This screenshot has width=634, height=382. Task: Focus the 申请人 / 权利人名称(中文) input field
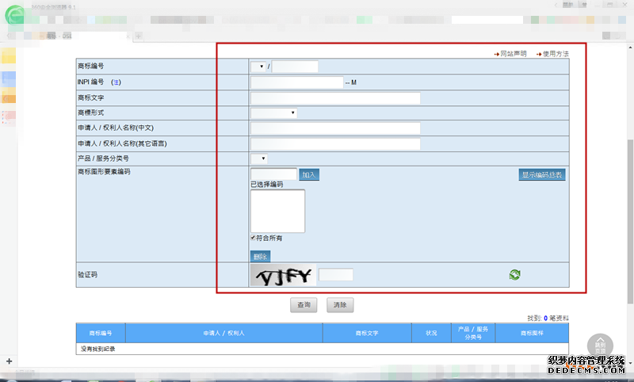tap(335, 128)
